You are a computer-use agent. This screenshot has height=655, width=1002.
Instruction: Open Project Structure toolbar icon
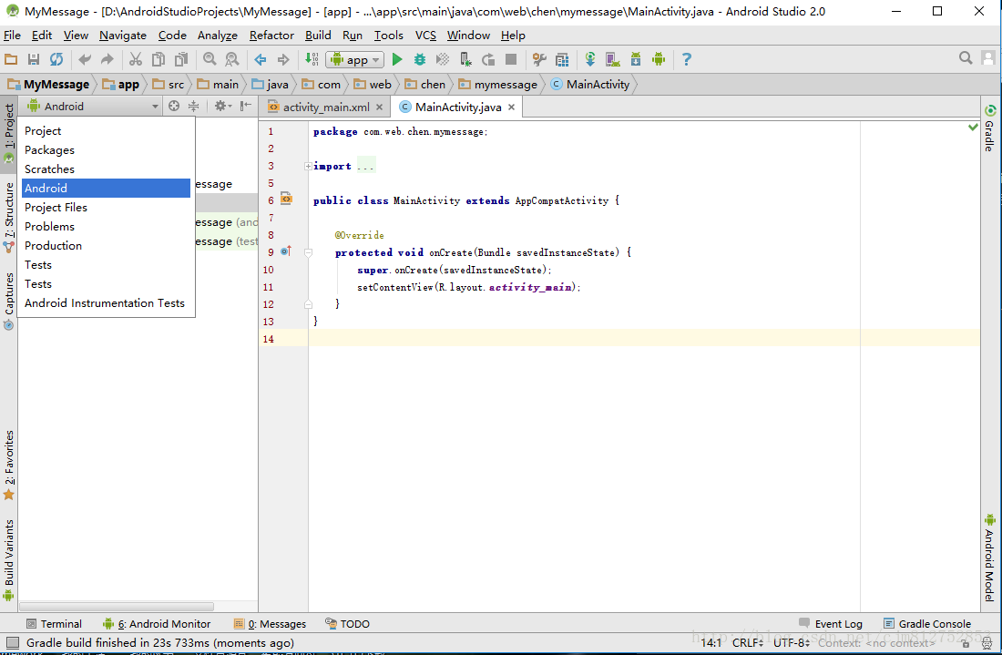coord(562,59)
